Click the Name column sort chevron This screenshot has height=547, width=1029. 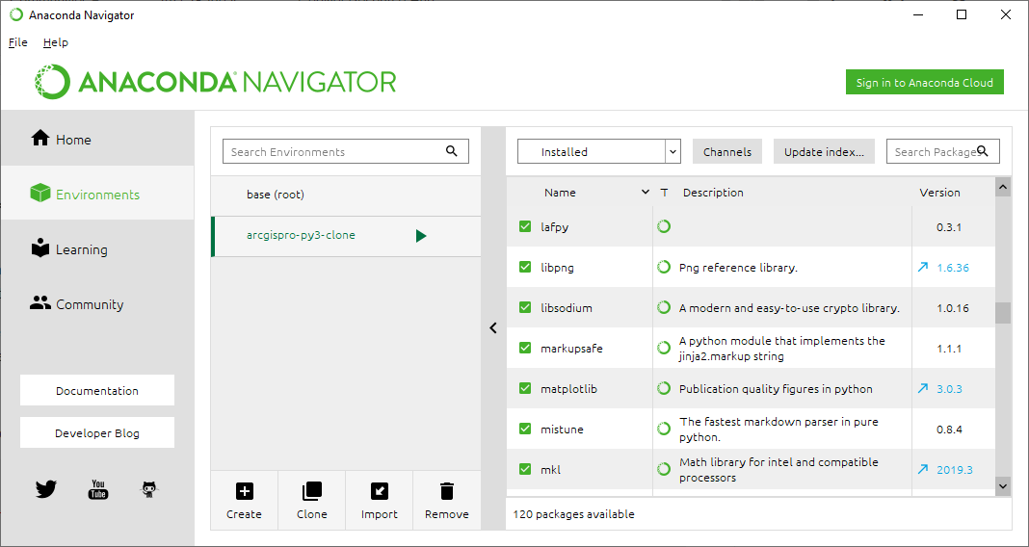pos(646,193)
